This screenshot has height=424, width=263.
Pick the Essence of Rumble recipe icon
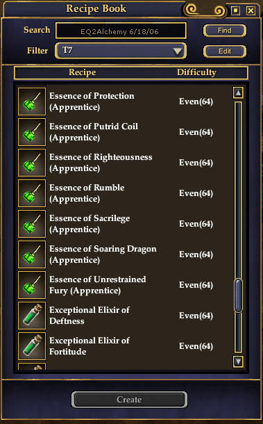(32, 193)
